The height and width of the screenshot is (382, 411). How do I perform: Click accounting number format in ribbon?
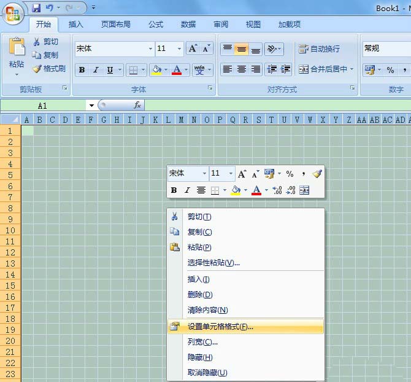pos(369,70)
